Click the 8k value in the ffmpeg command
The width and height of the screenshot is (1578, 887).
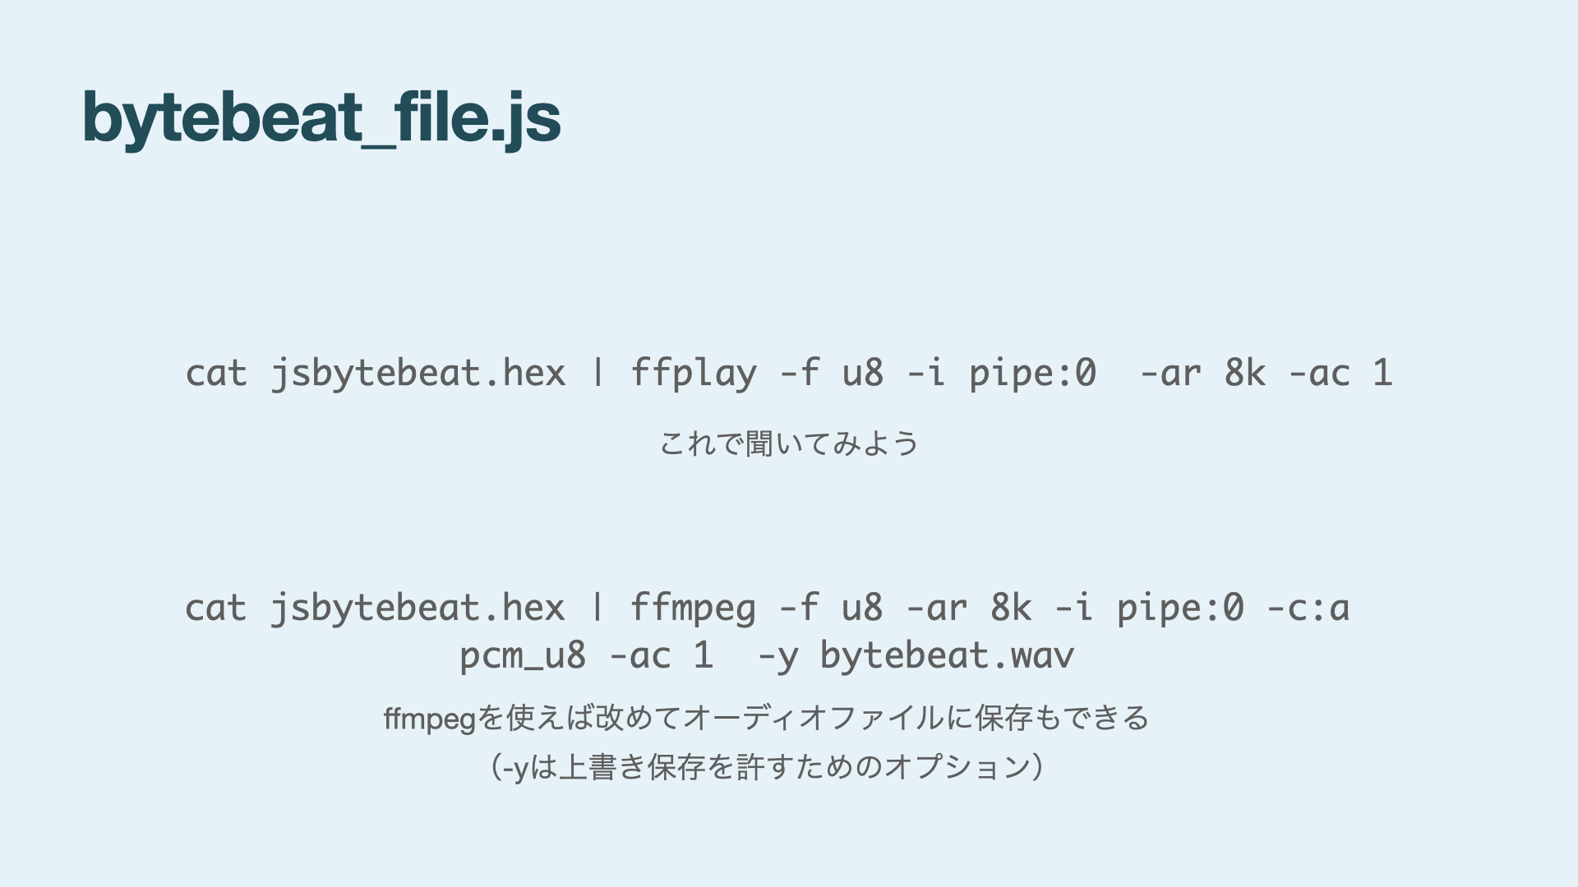point(1011,609)
